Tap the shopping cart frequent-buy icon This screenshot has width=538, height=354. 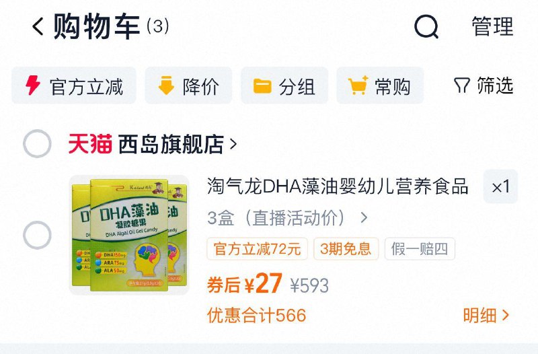click(358, 85)
